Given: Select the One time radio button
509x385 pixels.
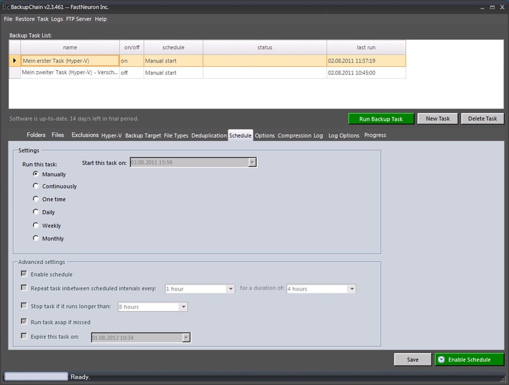Looking at the screenshot, I should click(36, 199).
